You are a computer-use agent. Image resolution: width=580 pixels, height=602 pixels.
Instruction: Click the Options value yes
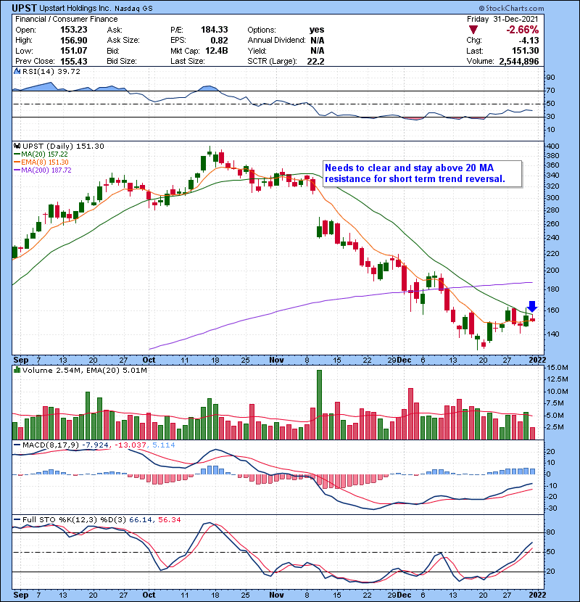[x=317, y=30]
